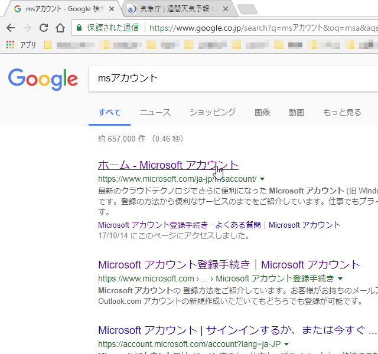Screen dimensions: 378x354
Task: Expand dropdown arrow next to account.microsoft.com URL
Action: pos(286,344)
